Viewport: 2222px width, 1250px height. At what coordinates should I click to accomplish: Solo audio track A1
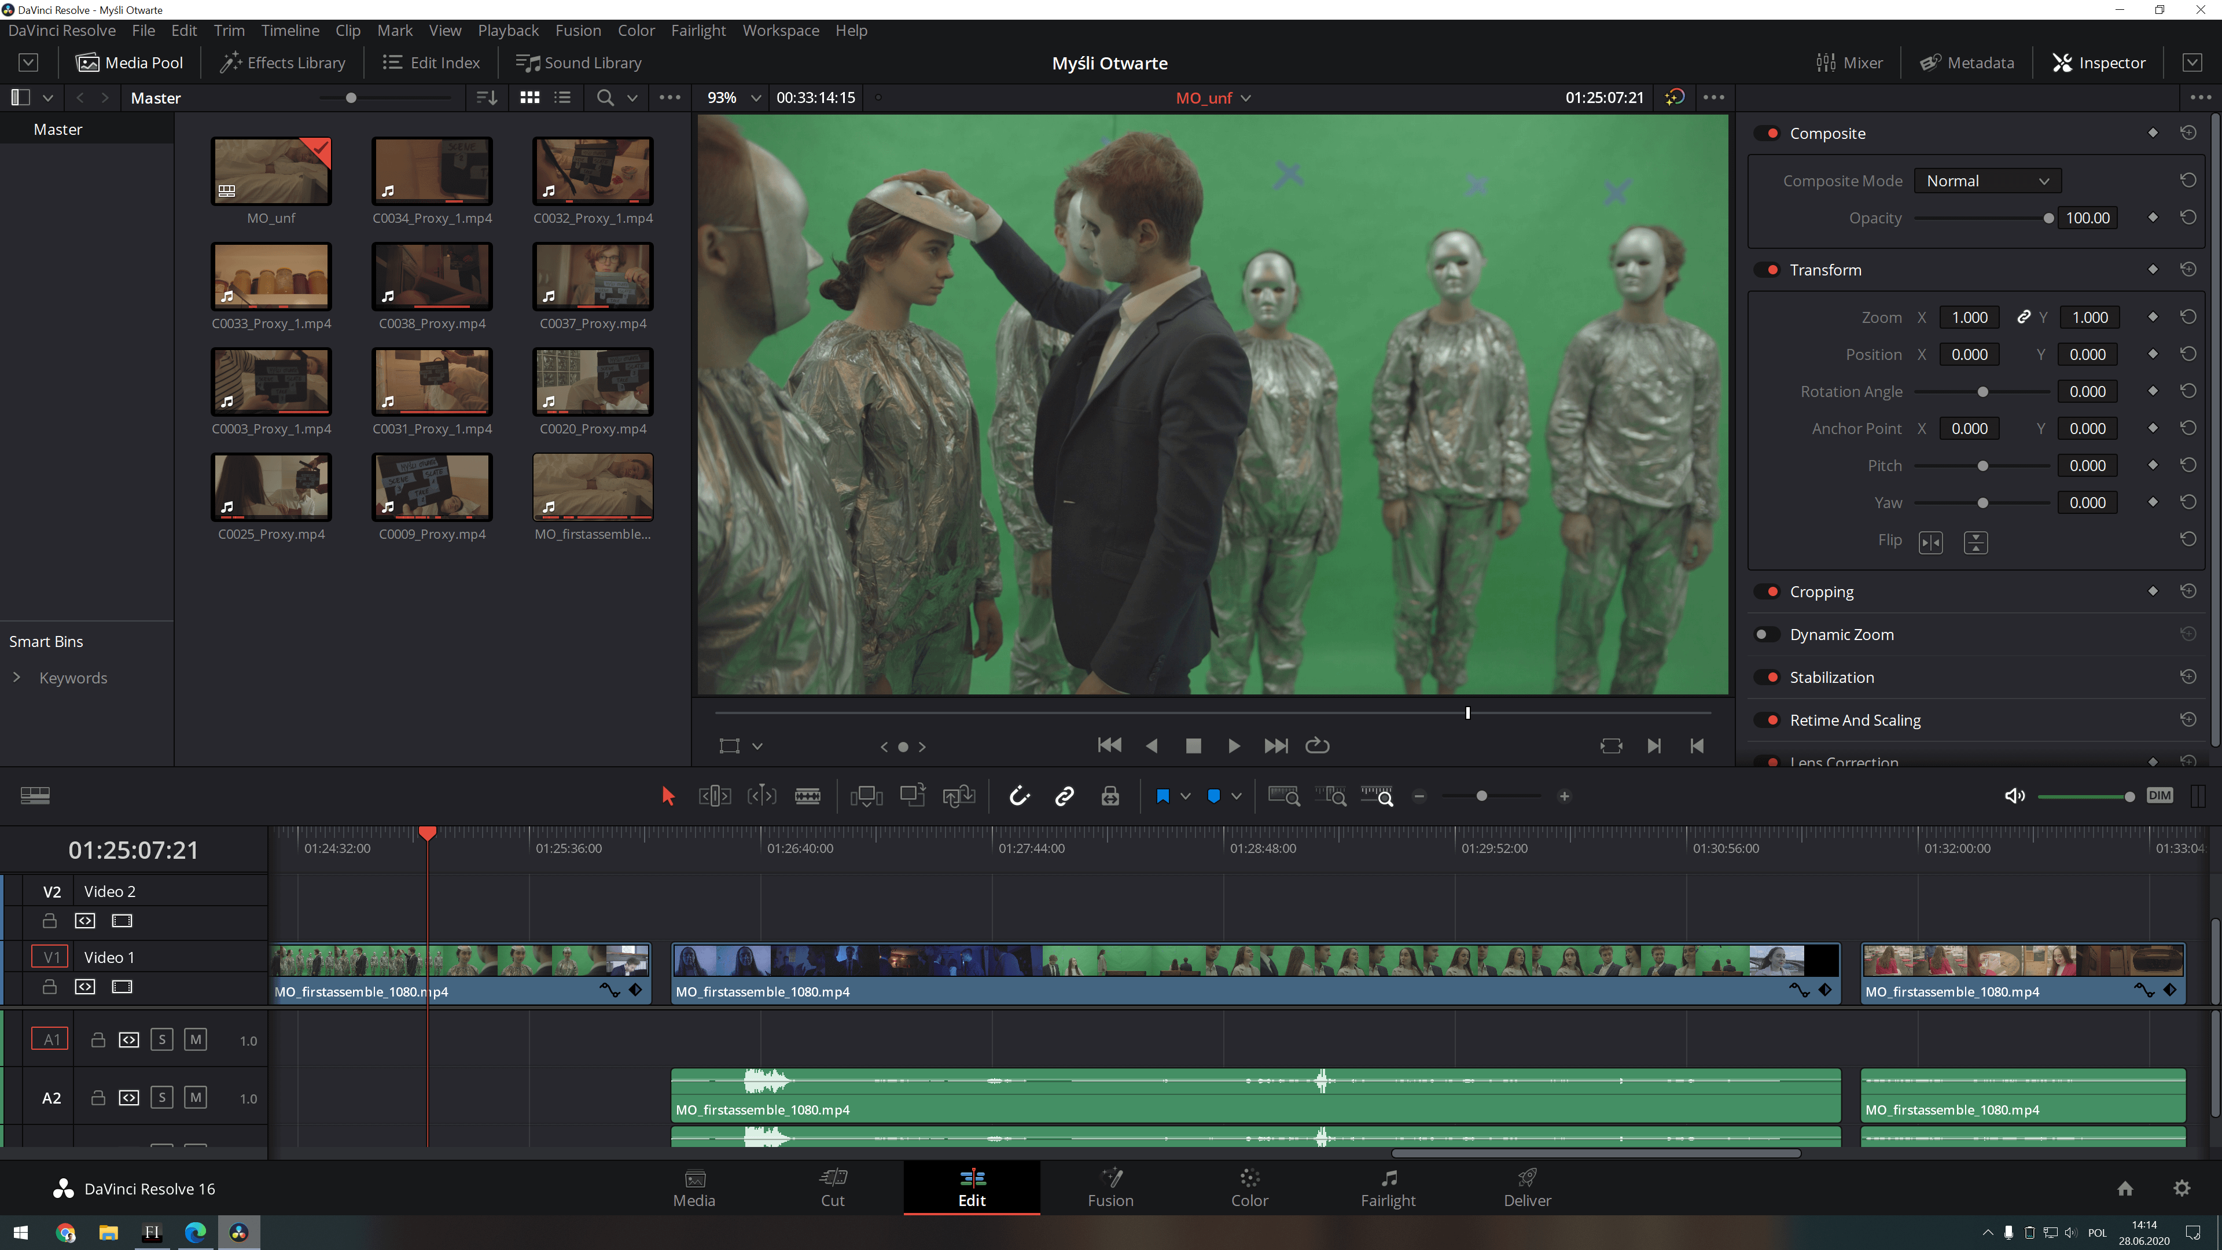pyautogui.click(x=162, y=1039)
